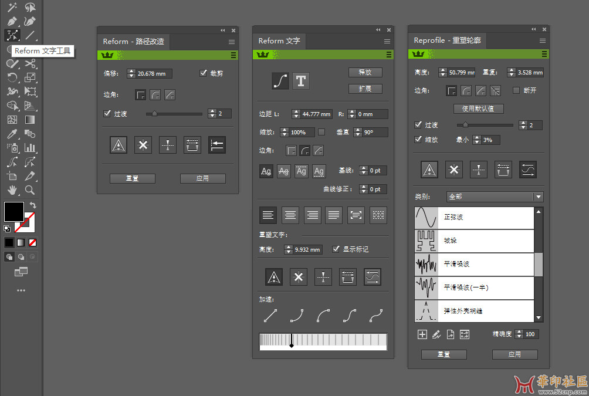
Task: Select the Column Graph tool
Action: click(30, 148)
